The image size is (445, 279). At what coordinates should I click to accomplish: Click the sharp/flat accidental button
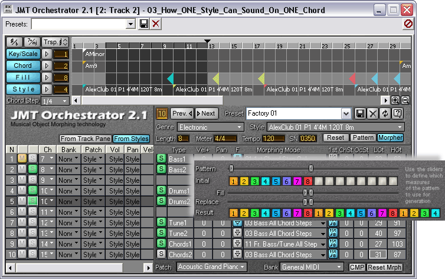click(14, 42)
